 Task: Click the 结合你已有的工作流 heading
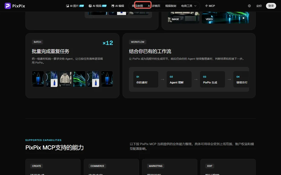pyautogui.click(x=150, y=52)
